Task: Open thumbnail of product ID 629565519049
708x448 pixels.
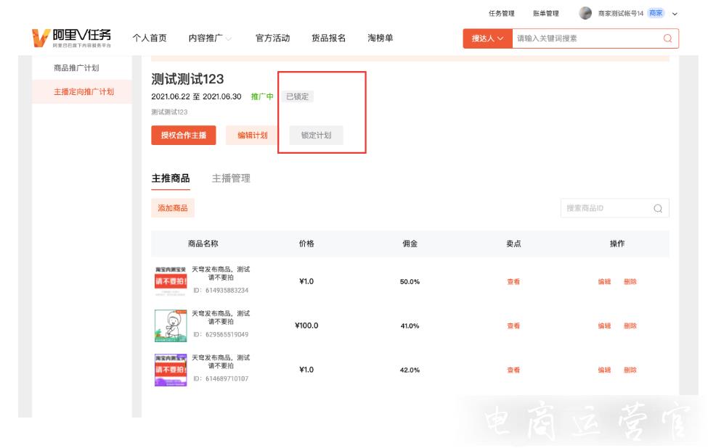Action: (171, 325)
